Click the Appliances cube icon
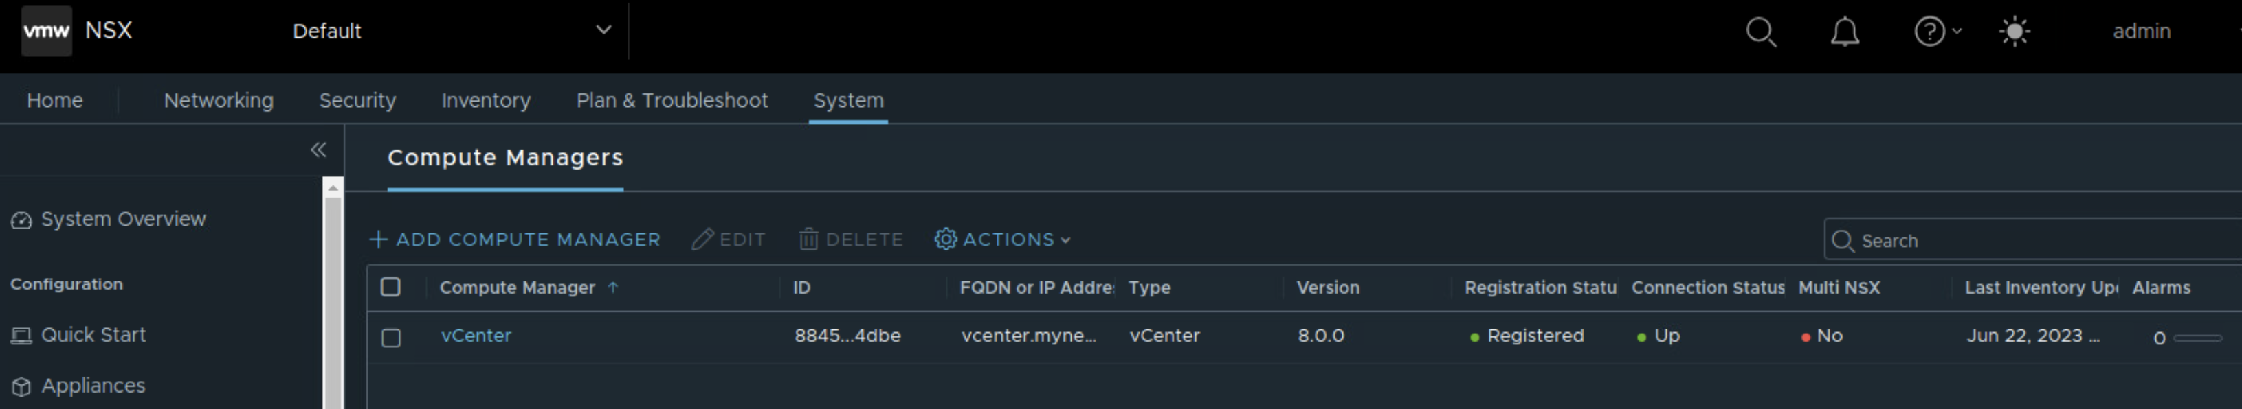Image resolution: width=2242 pixels, height=409 pixels. (21, 386)
